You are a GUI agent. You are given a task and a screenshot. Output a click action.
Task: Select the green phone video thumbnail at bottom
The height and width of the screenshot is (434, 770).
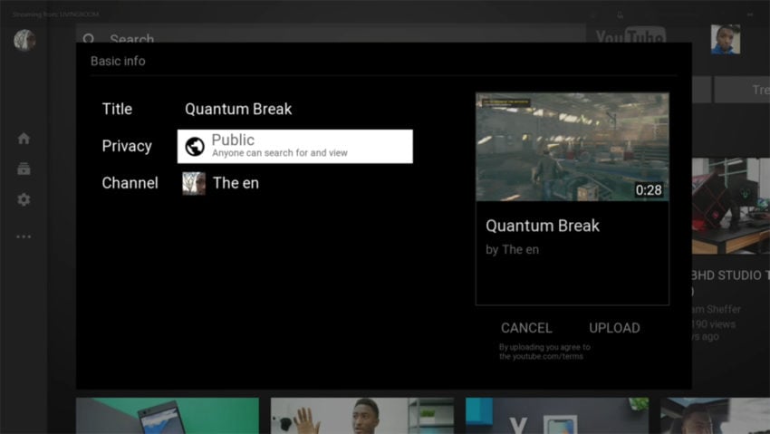click(x=167, y=415)
